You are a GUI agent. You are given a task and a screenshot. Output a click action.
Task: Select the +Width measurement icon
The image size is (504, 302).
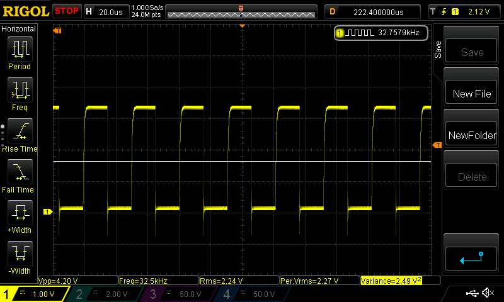(x=20, y=212)
